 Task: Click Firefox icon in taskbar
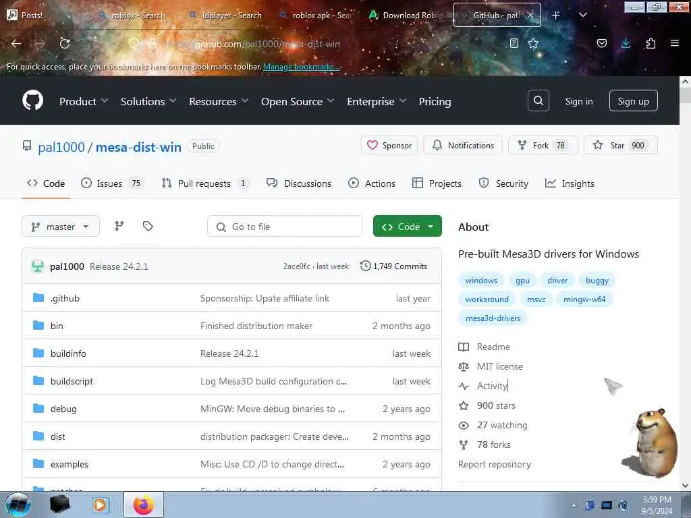pos(144,505)
